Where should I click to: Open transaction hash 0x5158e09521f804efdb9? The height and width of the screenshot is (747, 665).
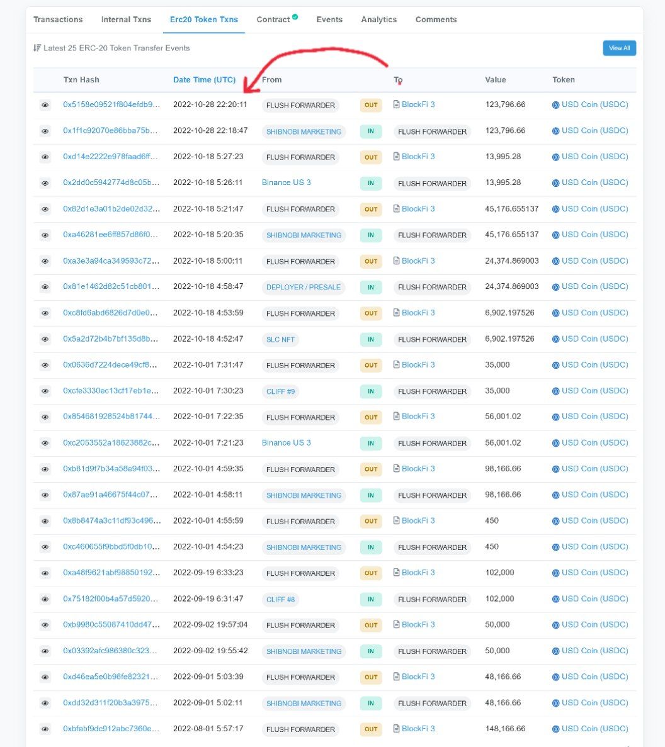(111, 104)
